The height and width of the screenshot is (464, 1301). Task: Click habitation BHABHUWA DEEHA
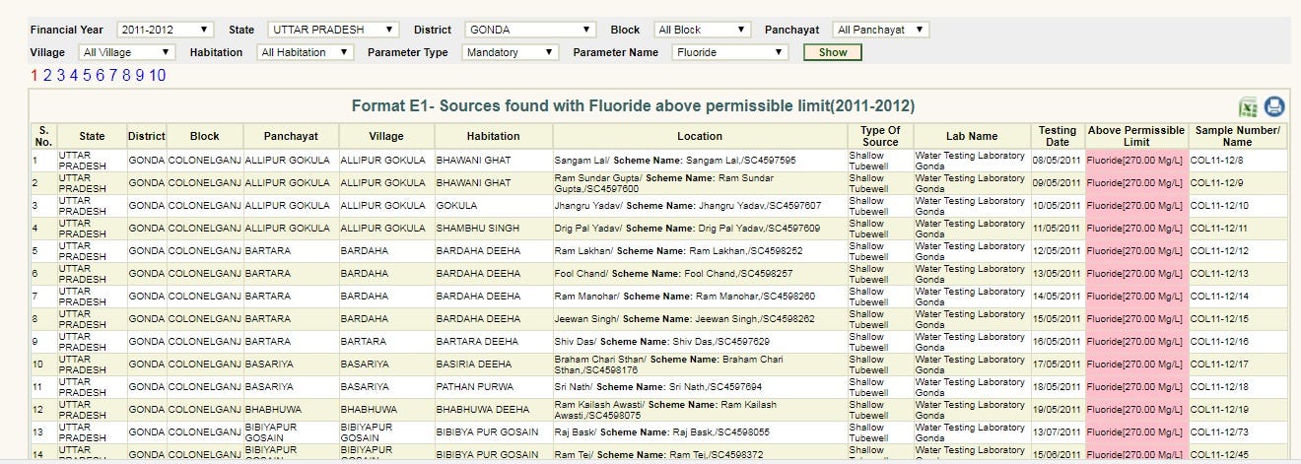click(x=482, y=410)
